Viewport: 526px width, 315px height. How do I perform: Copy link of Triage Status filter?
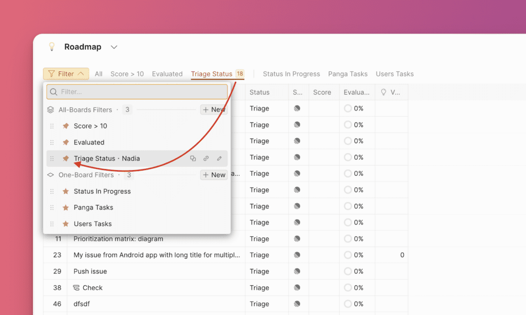[206, 159]
